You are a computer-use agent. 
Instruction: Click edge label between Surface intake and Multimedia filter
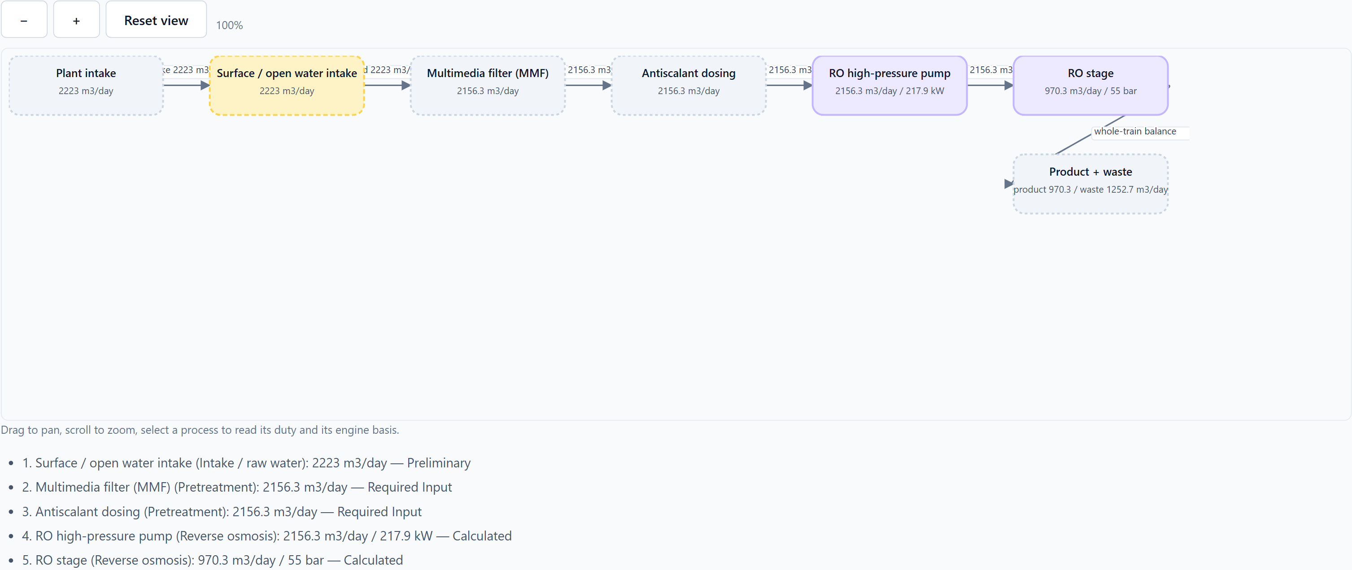pos(387,70)
